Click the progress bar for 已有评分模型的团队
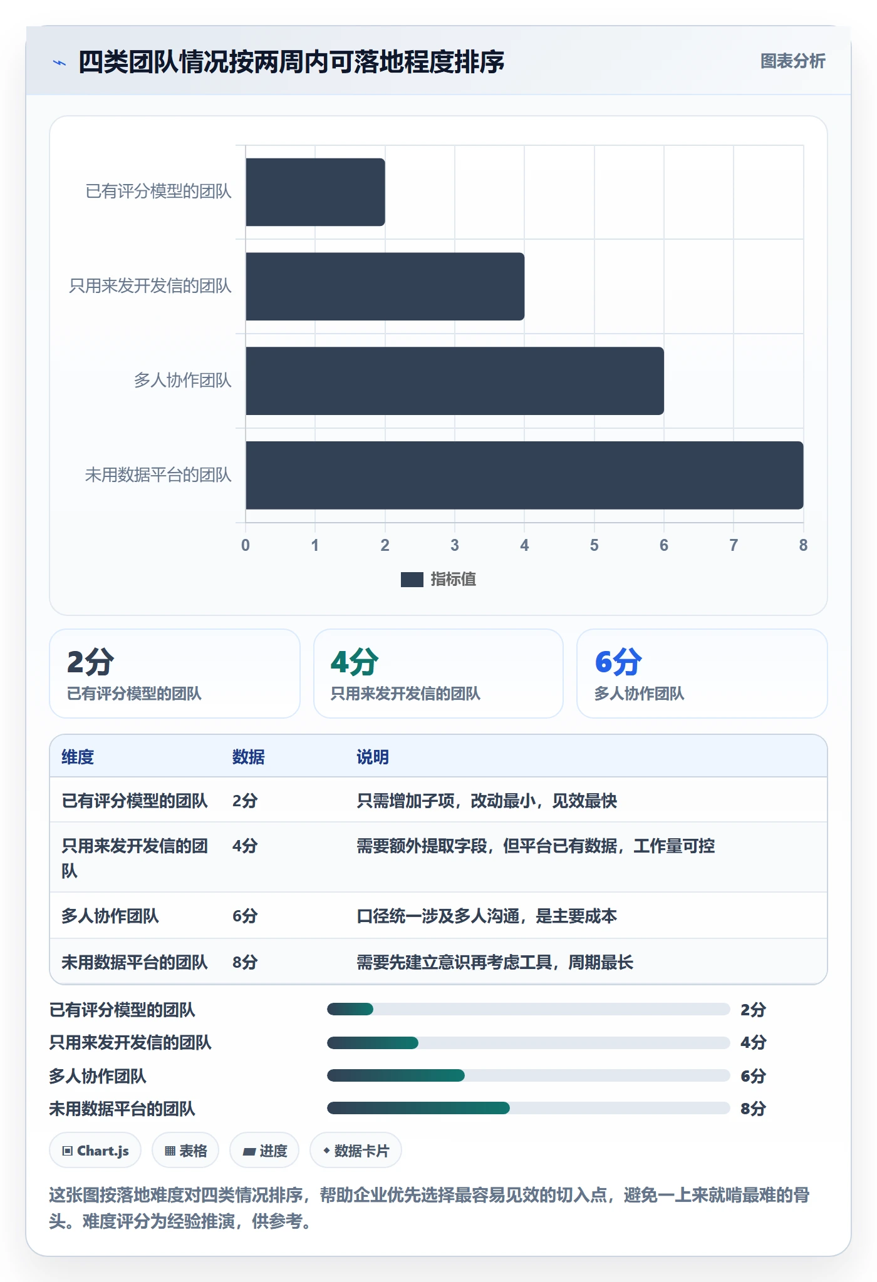 tap(529, 1009)
